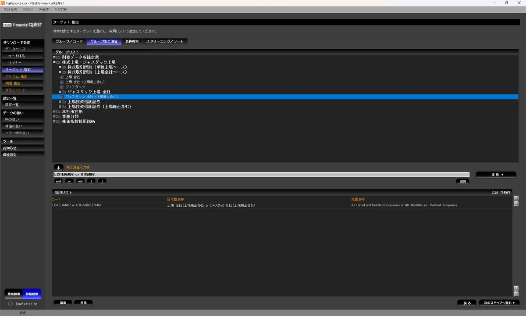
Task: Expand 株式取引所別（上場全社ベース）
Action: coord(60,72)
